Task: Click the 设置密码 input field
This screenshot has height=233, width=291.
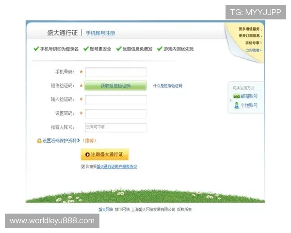Action: click(115, 114)
